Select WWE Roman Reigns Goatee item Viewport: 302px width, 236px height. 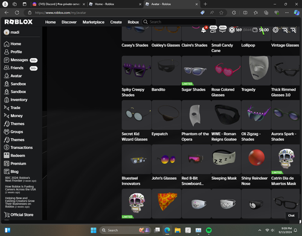(226, 115)
